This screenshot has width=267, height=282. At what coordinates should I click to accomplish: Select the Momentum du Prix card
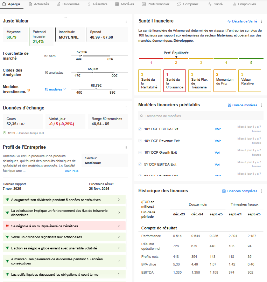pyautogui.click(x=225, y=81)
